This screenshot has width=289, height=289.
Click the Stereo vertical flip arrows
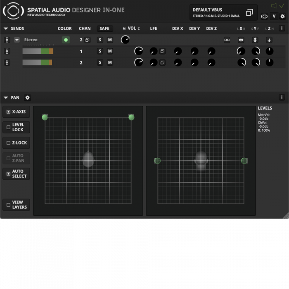[x=255, y=40]
